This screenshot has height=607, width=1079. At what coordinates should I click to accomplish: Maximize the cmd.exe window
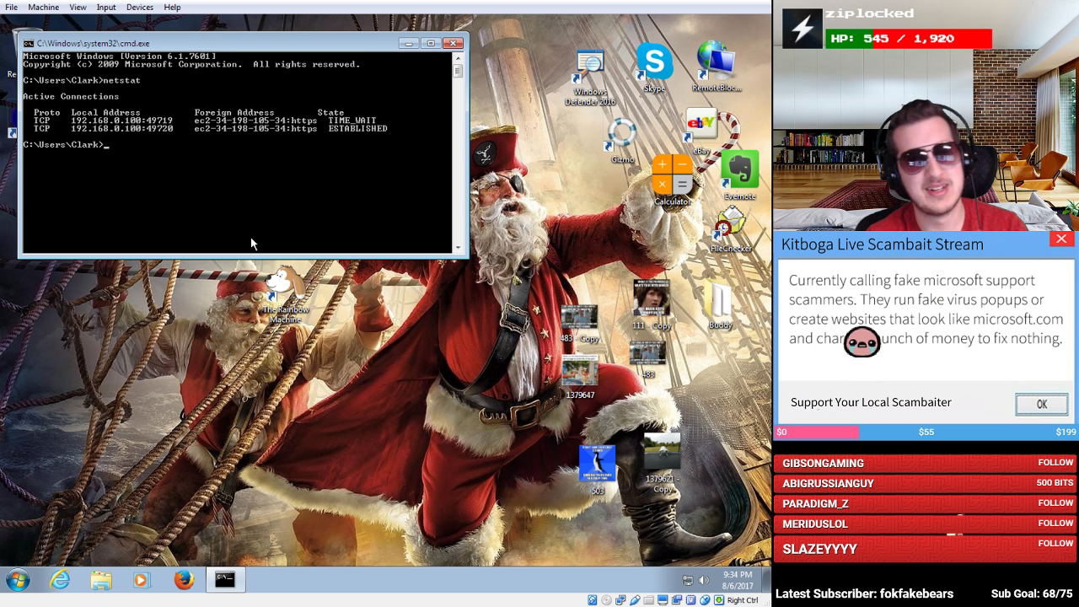click(x=431, y=43)
